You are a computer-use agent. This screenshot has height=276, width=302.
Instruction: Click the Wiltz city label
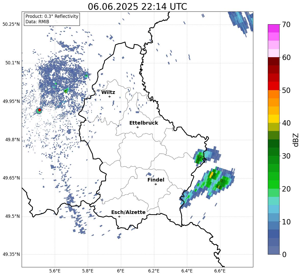pyautogui.click(x=108, y=92)
